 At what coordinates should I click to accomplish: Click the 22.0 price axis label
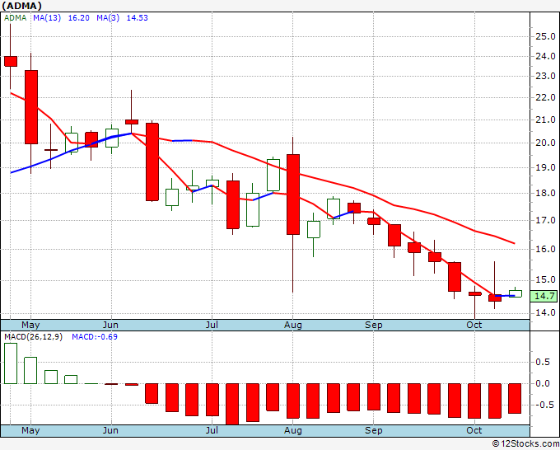(x=545, y=97)
